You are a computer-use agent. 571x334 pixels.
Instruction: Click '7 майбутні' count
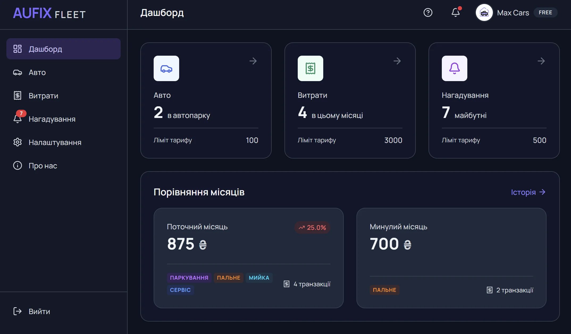[464, 113]
